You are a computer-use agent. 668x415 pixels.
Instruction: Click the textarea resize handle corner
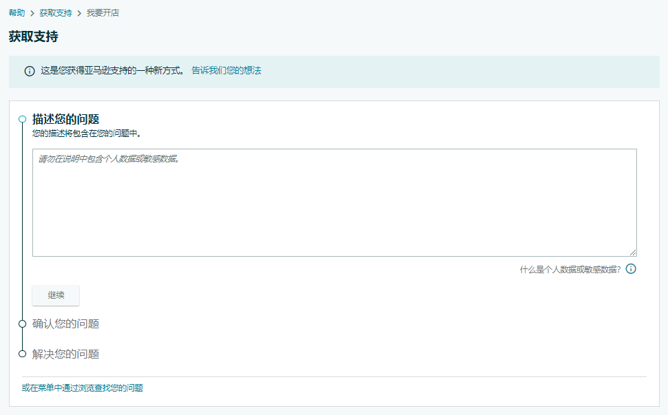click(x=632, y=253)
